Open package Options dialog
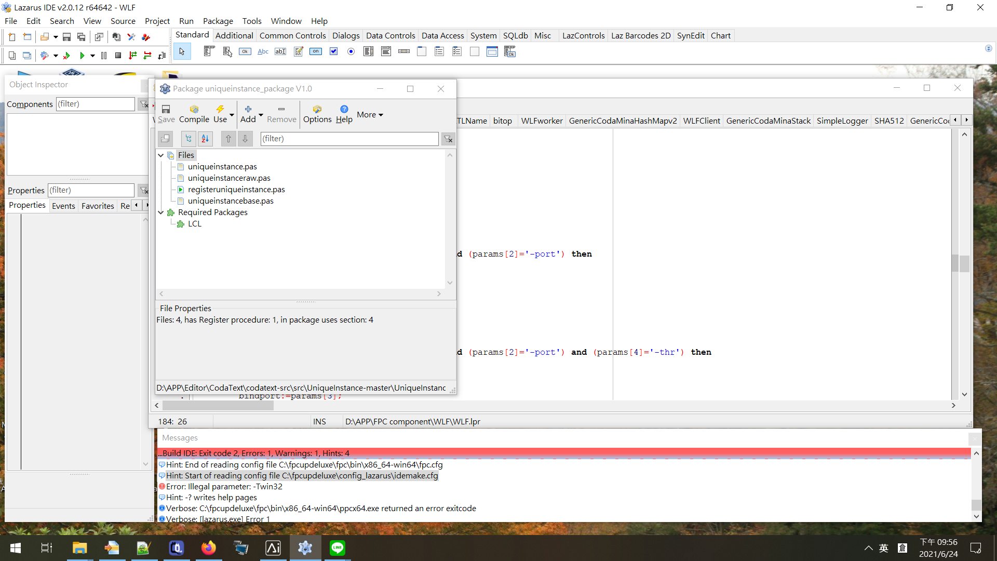 [317, 113]
